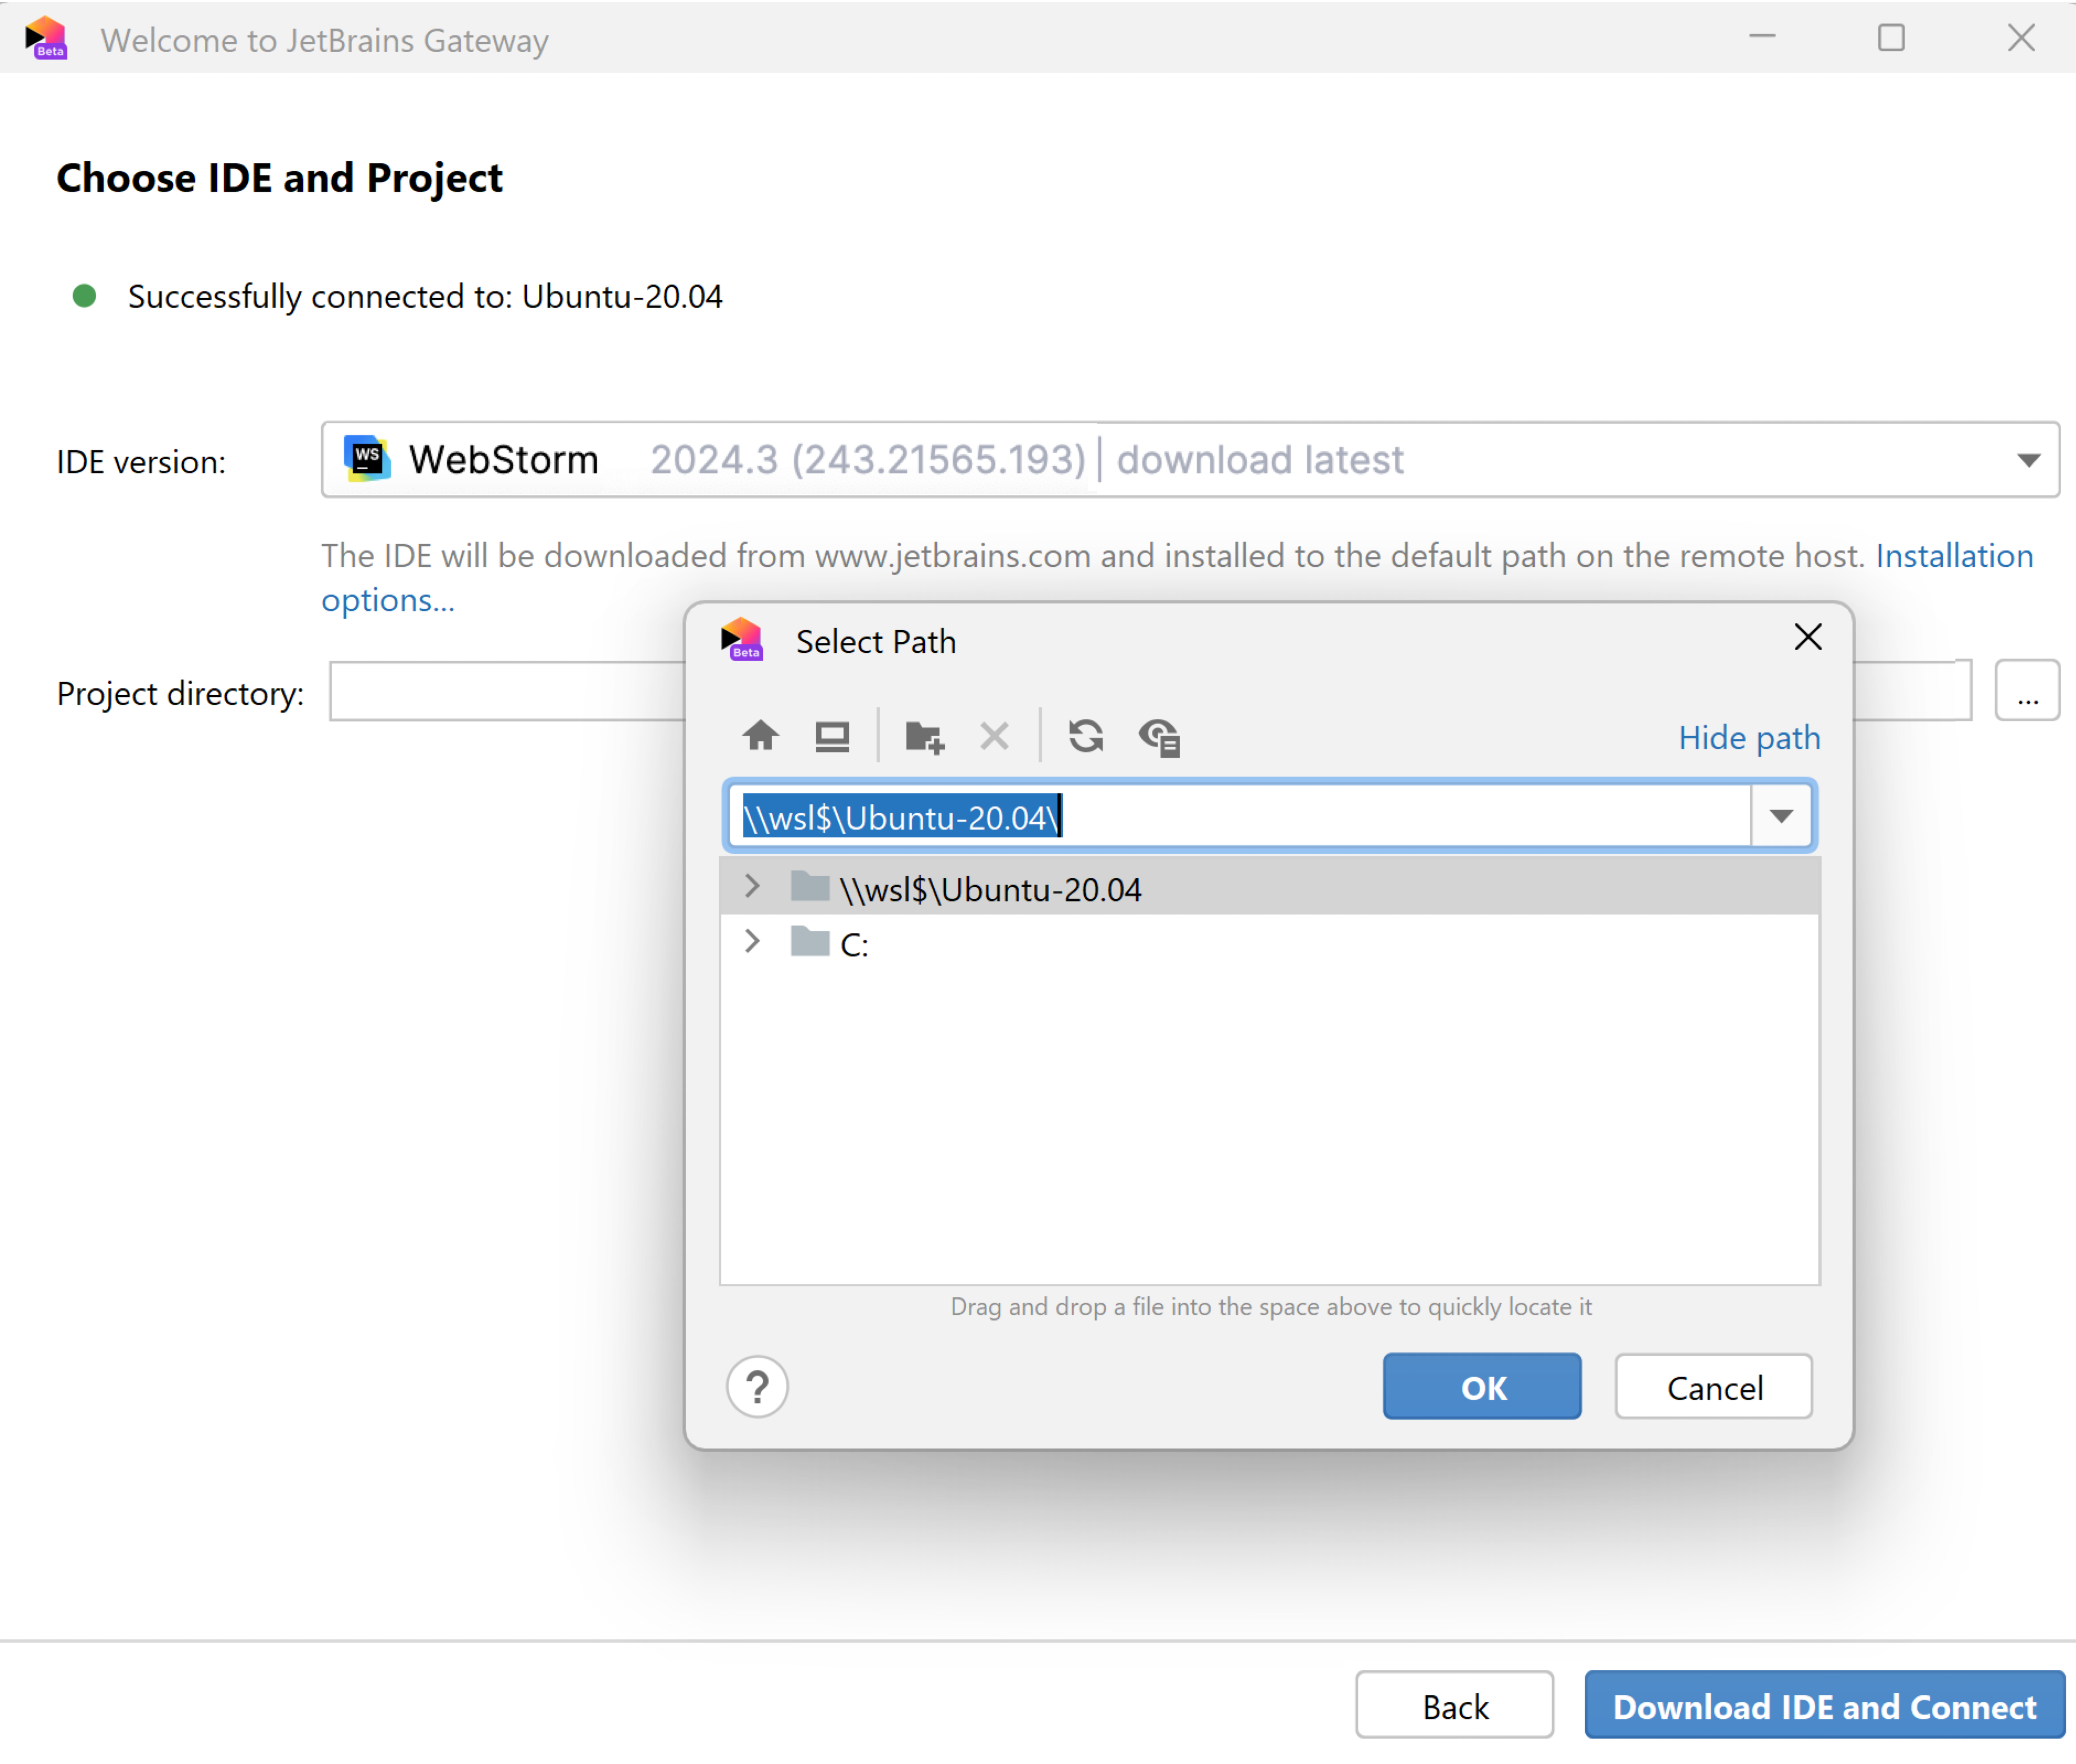
Task: Confirm with the OK button
Action: tap(1482, 1386)
